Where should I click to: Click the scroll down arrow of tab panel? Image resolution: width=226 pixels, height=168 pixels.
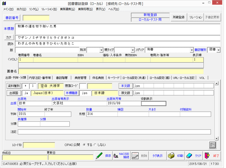(x=216, y=138)
